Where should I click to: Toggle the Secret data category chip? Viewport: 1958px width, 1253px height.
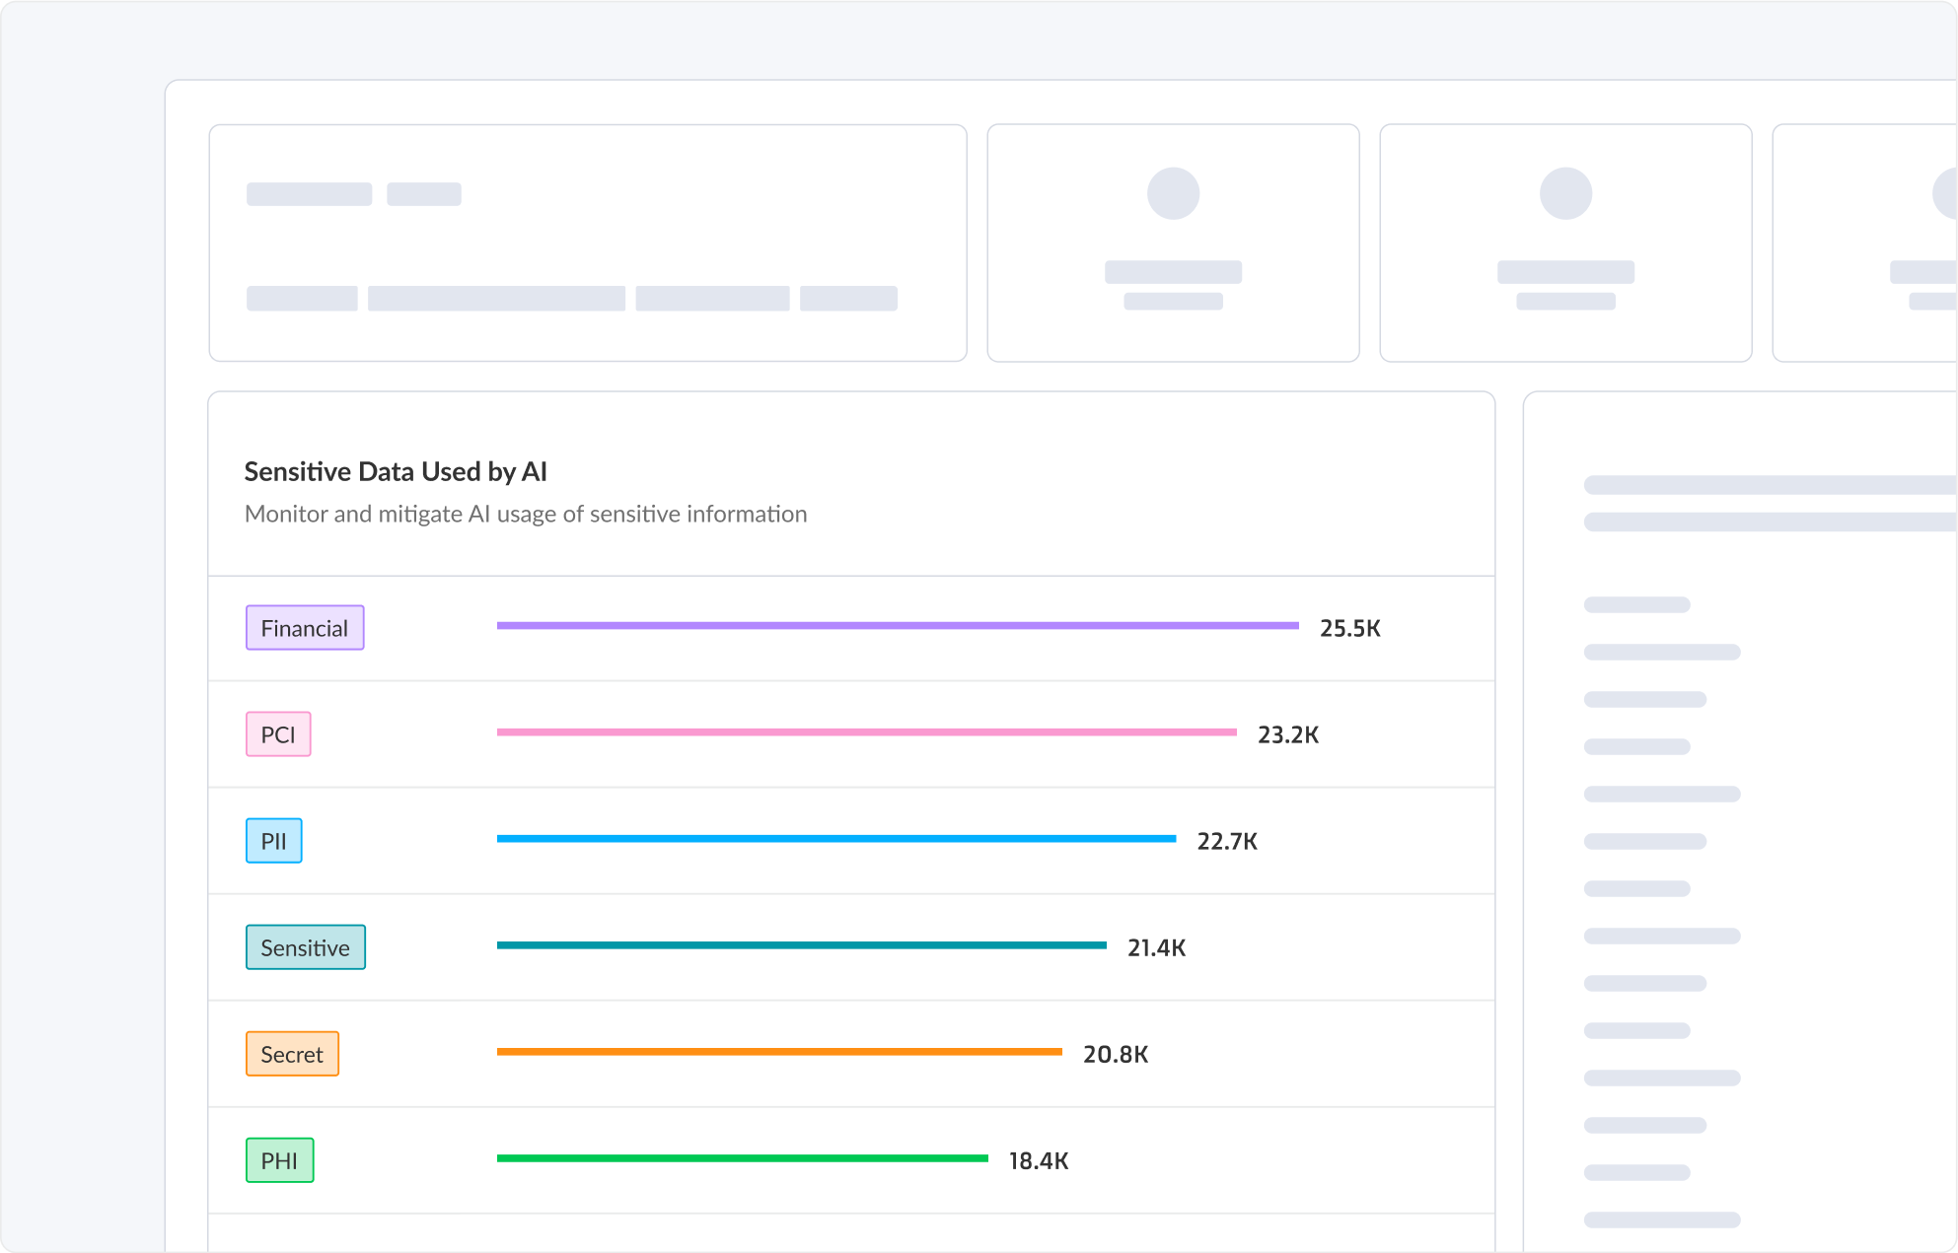[292, 1054]
